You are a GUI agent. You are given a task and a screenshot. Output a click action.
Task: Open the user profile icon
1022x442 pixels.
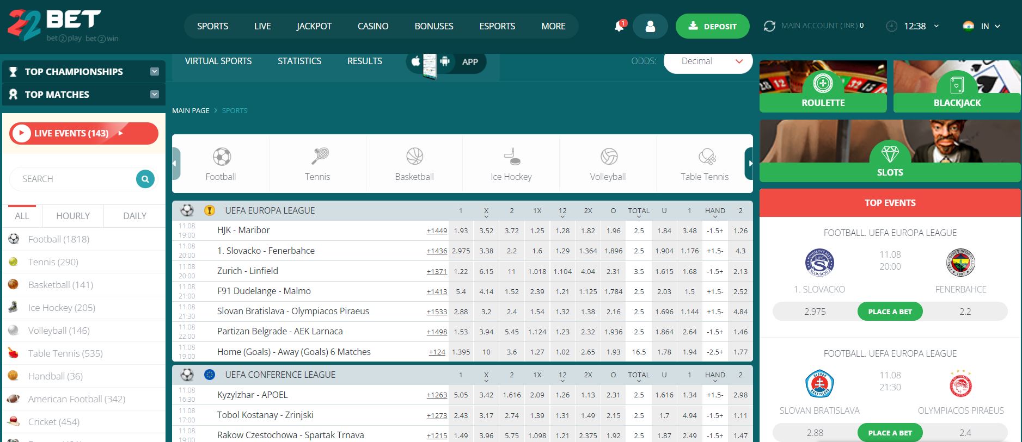pyautogui.click(x=650, y=26)
